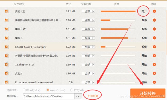Image resolution: width=167 pixels, height=100 pixels.
Task: Start converting 实验九
Action: point(144,73)
